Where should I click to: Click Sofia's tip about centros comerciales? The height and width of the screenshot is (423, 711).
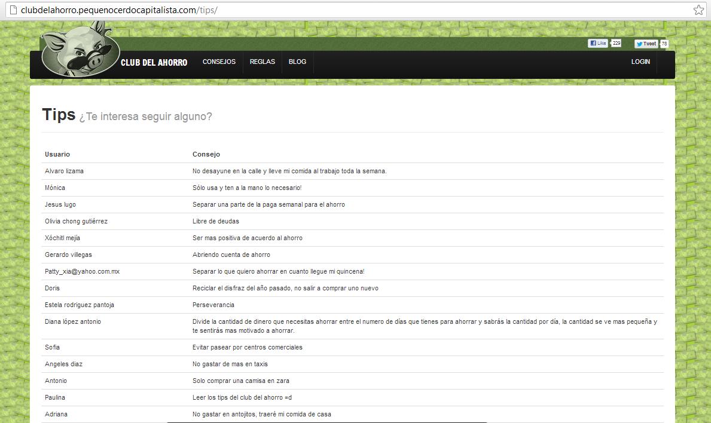coord(247,347)
